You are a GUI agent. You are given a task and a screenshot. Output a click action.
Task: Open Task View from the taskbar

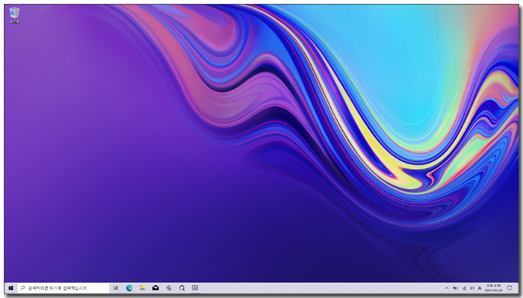click(116, 288)
